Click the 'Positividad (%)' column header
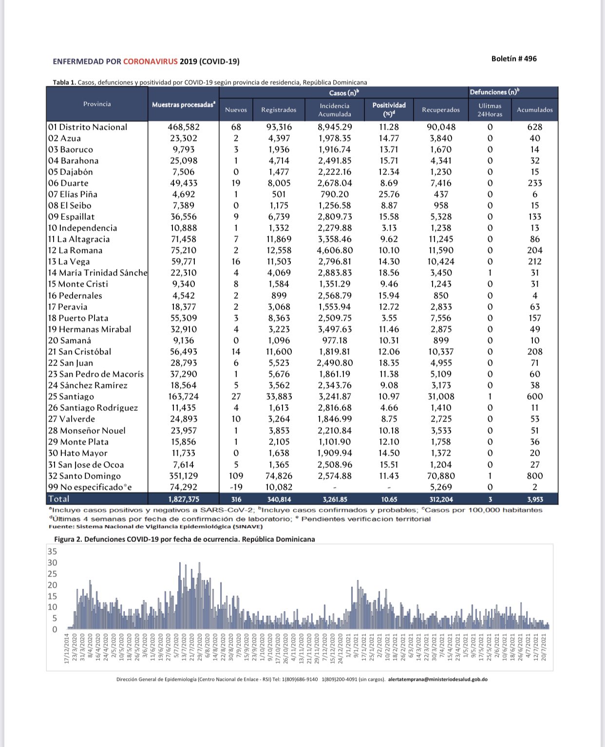 pyautogui.click(x=389, y=109)
